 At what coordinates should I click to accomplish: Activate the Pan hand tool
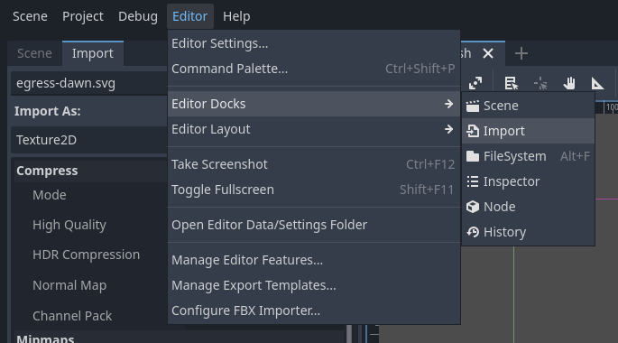click(x=569, y=83)
